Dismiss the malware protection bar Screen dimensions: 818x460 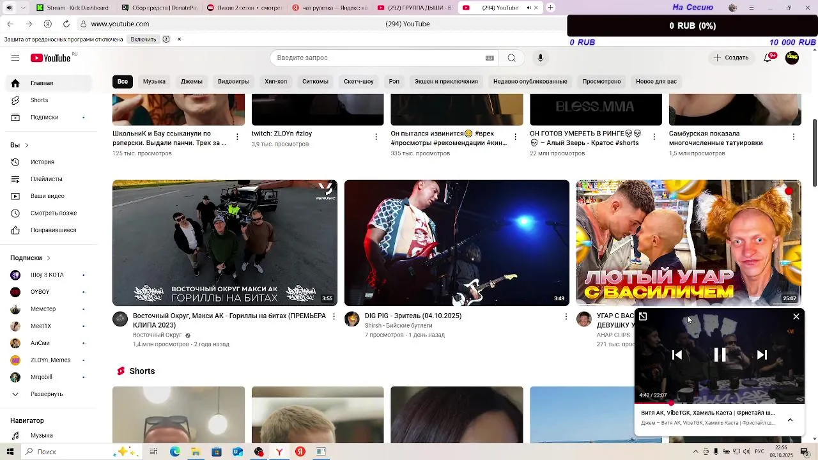click(179, 40)
